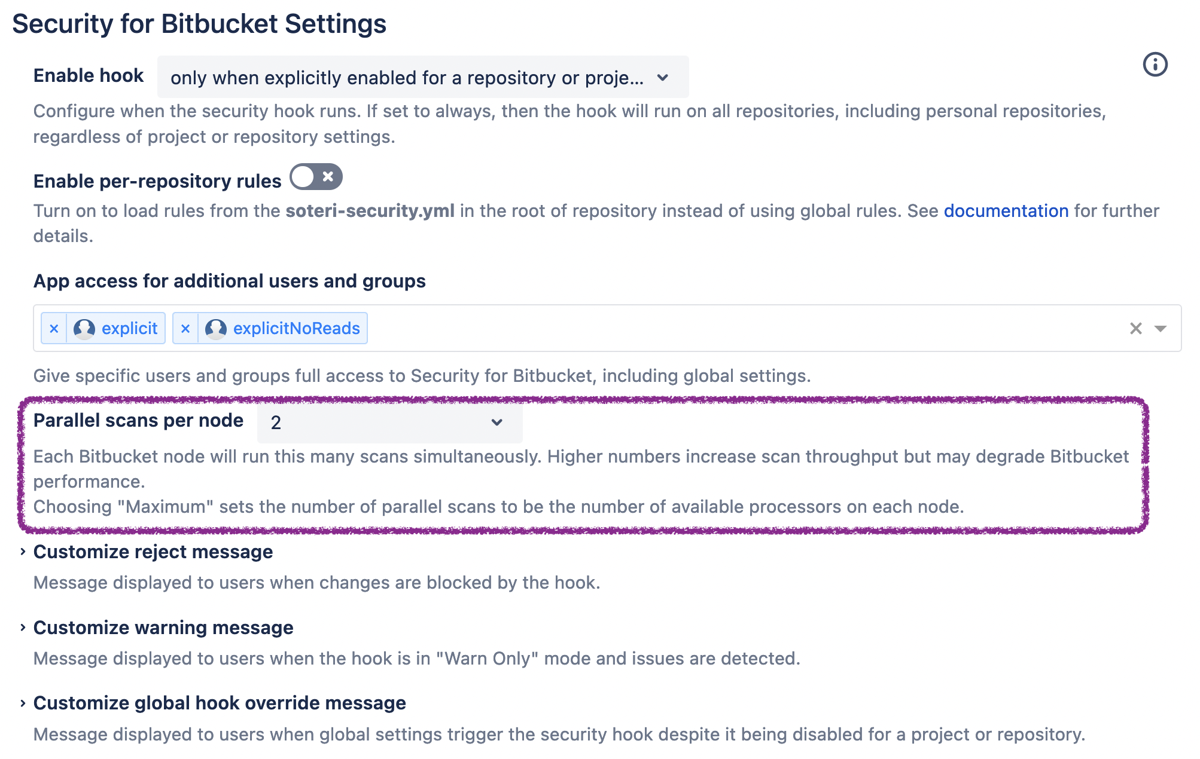Screen dimensions: 1200x759
Task: Click the Customize reject message heading
Action: 153,552
